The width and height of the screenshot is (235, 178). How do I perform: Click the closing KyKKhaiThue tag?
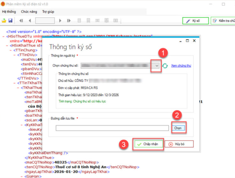point(39,157)
